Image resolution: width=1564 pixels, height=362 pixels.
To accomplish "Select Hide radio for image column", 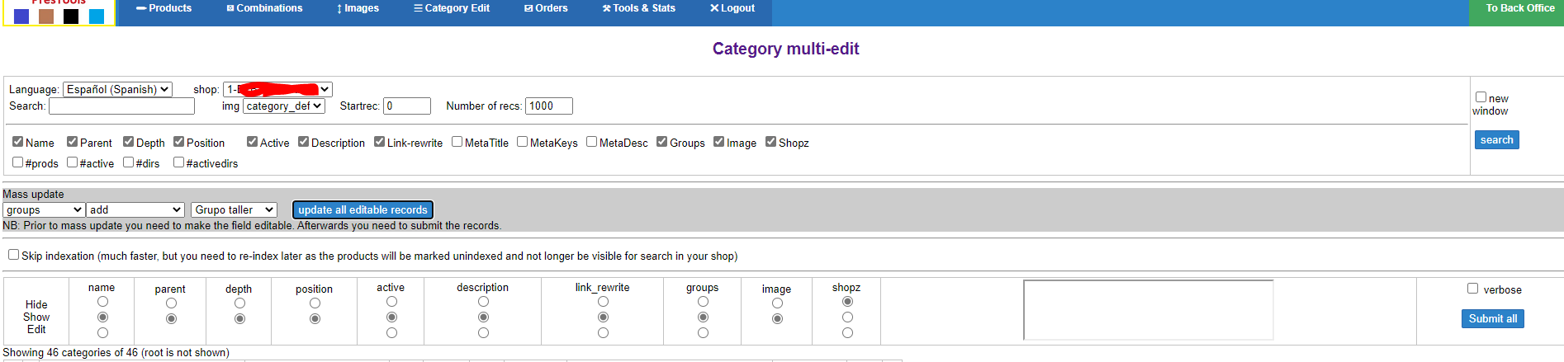I will tap(777, 303).
